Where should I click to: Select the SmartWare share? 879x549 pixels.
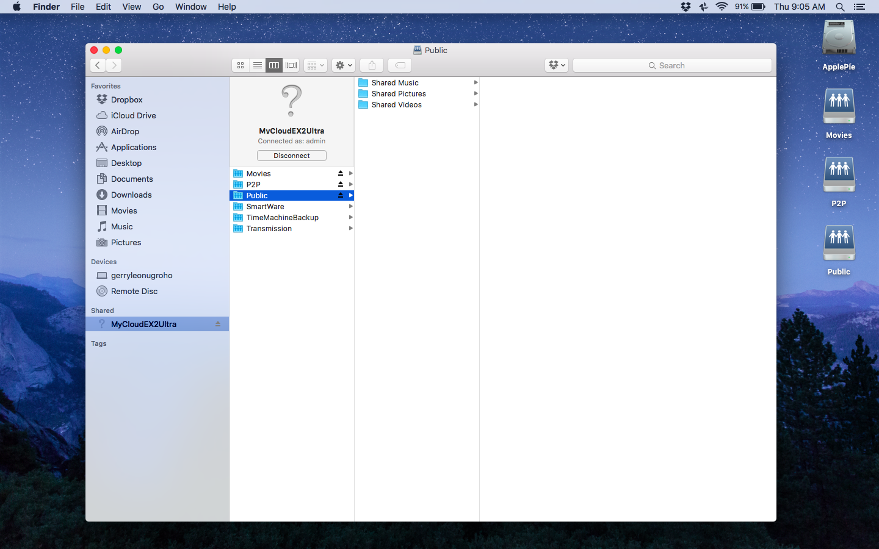click(x=292, y=206)
